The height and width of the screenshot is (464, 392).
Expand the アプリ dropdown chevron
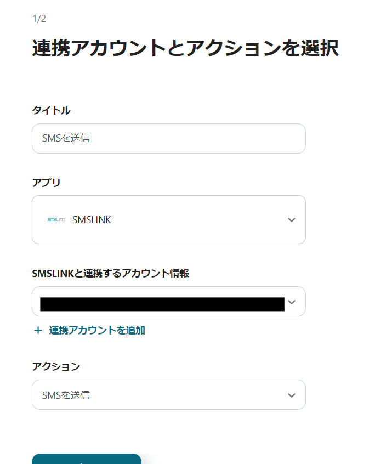pyautogui.click(x=291, y=220)
